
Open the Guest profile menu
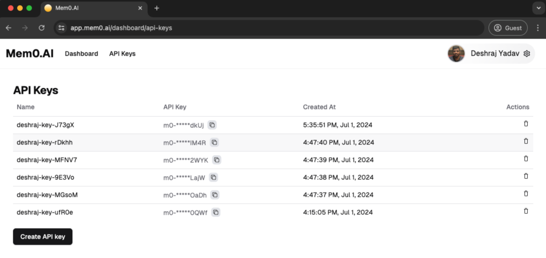click(x=508, y=28)
